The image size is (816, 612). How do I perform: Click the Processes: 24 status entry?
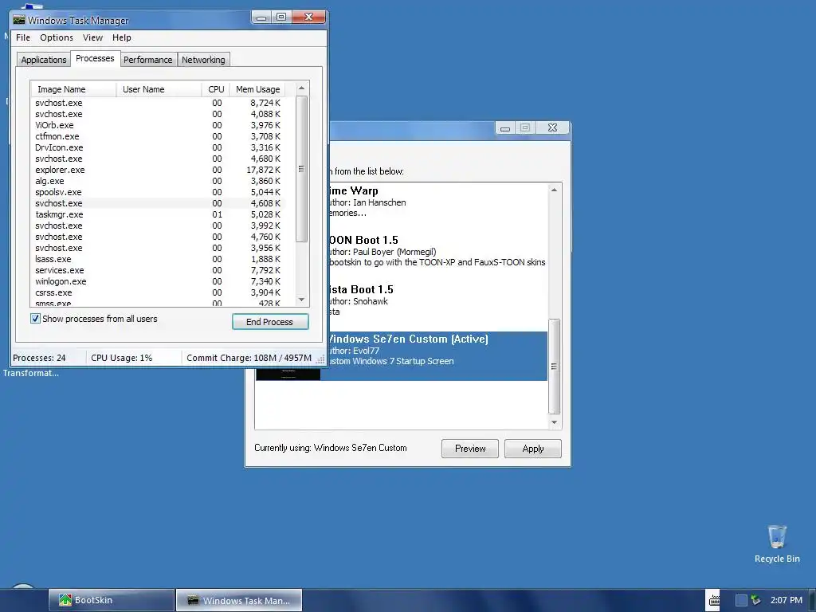click(39, 358)
